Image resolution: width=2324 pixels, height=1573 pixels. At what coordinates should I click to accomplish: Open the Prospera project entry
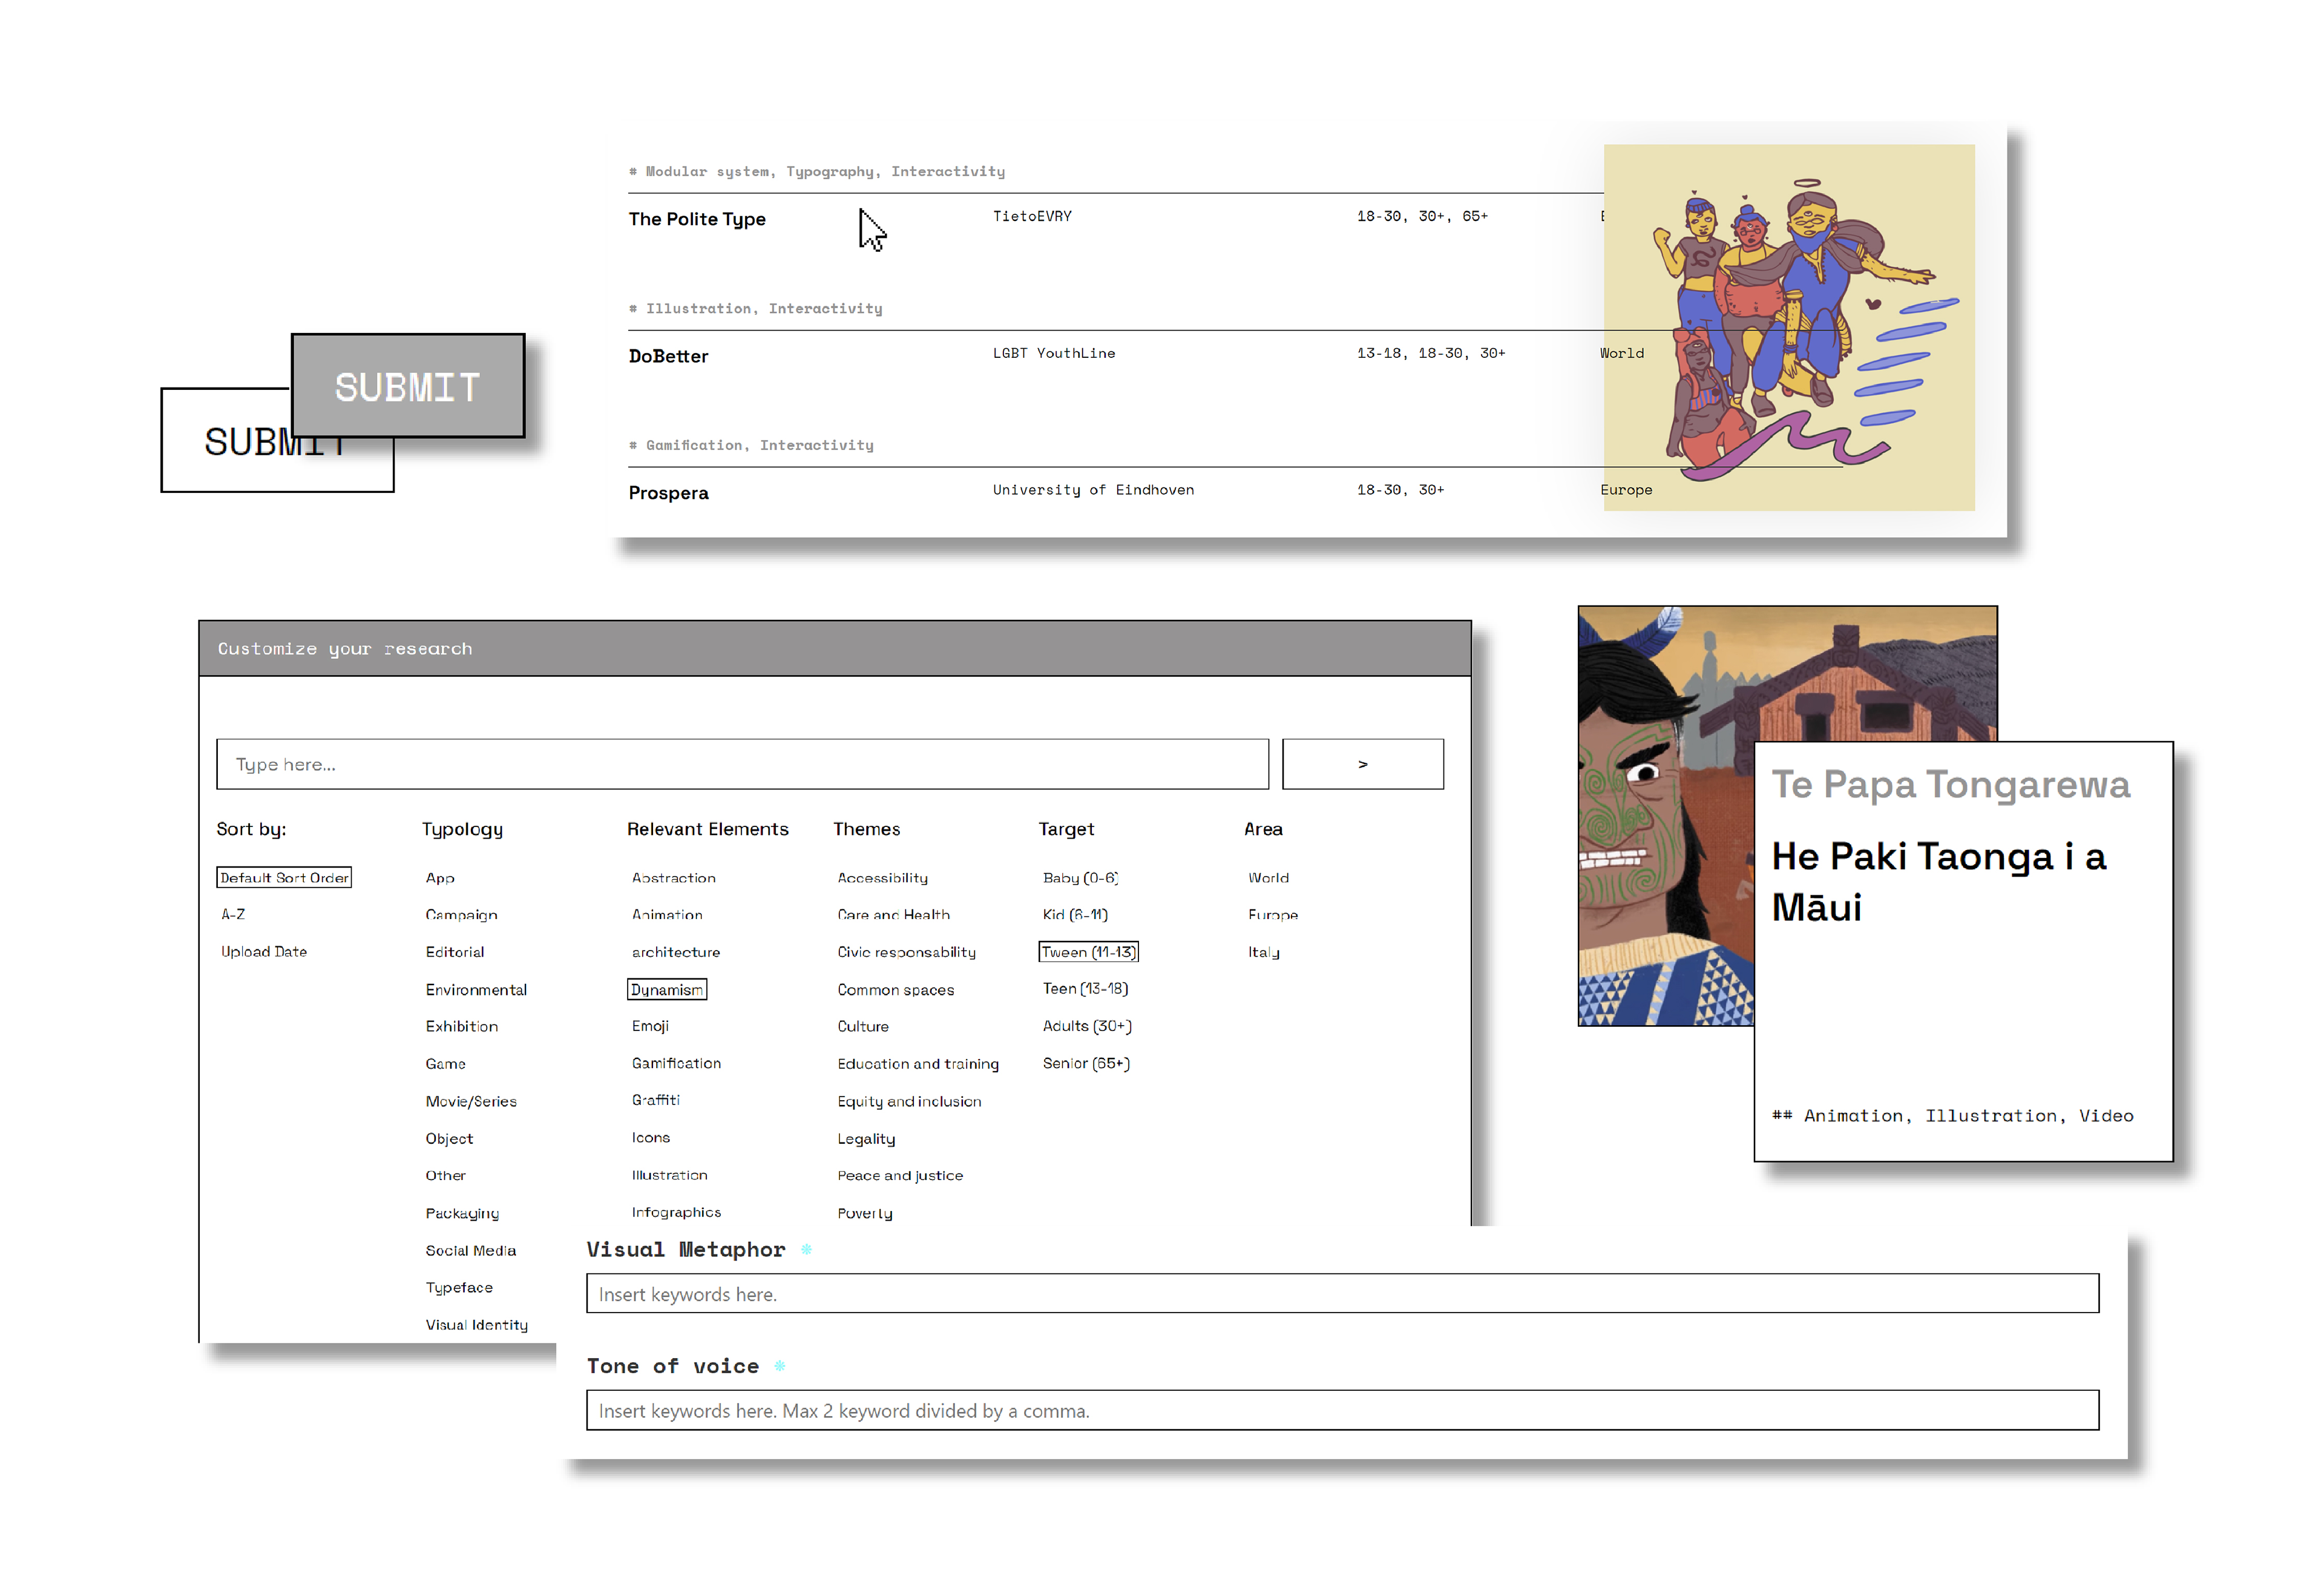(x=668, y=492)
